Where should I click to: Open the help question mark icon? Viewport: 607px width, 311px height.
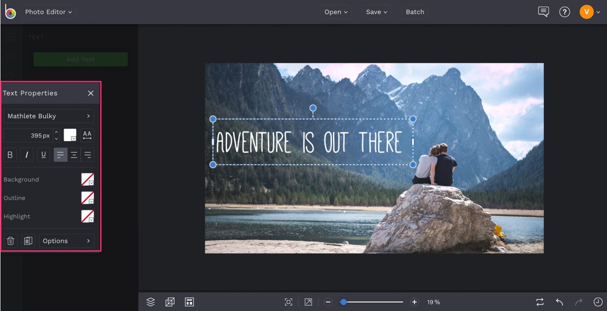point(565,12)
